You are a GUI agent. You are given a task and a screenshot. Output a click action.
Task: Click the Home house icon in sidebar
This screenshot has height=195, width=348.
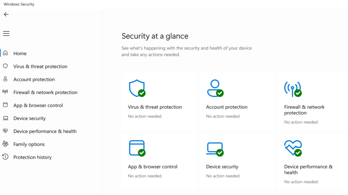click(5, 53)
